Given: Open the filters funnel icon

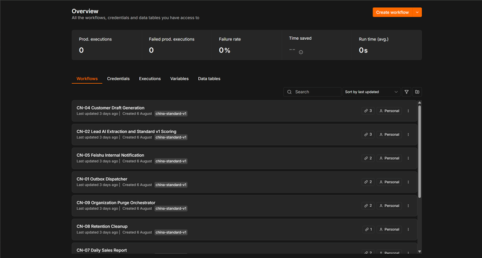Looking at the screenshot, I should click(406, 92).
